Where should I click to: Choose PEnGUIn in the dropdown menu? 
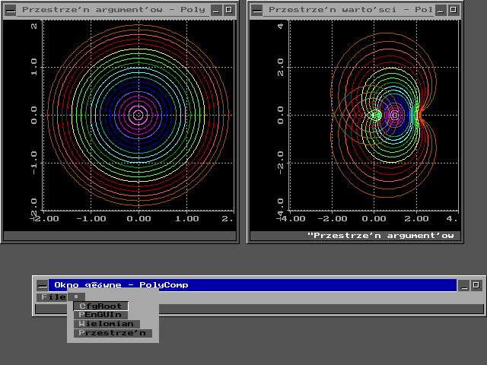coord(100,315)
